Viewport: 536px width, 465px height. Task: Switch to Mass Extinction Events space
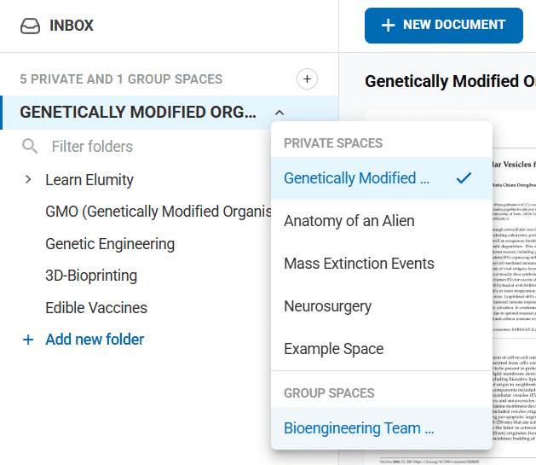point(359,264)
